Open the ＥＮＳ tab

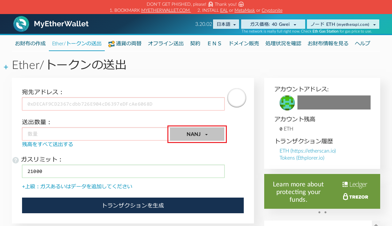click(214, 43)
